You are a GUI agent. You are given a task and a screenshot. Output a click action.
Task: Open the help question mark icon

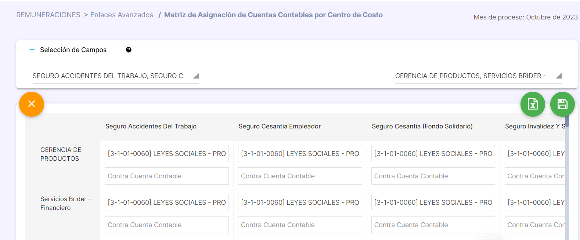point(129,50)
